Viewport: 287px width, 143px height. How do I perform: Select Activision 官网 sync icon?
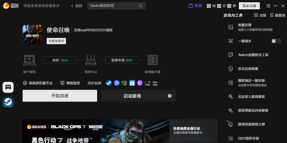click(155, 83)
